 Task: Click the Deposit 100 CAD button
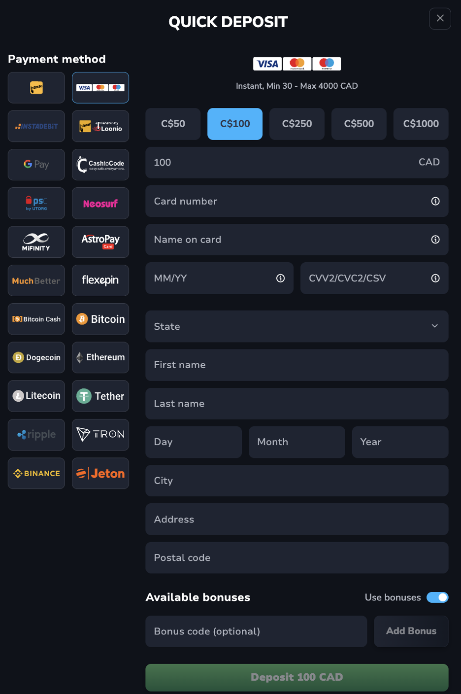coord(297,677)
